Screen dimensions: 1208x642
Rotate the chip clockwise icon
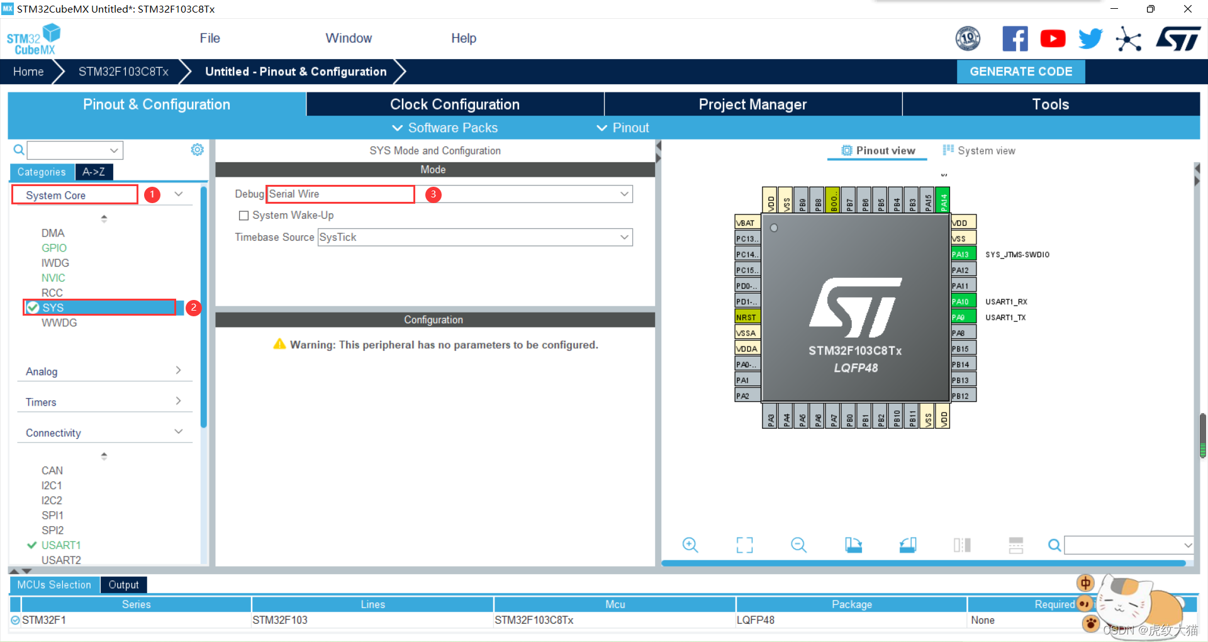(x=853, y=545)
